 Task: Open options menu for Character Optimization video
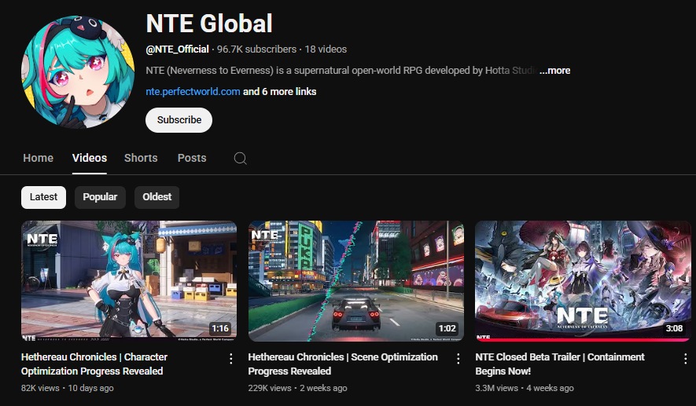[230, 359]
